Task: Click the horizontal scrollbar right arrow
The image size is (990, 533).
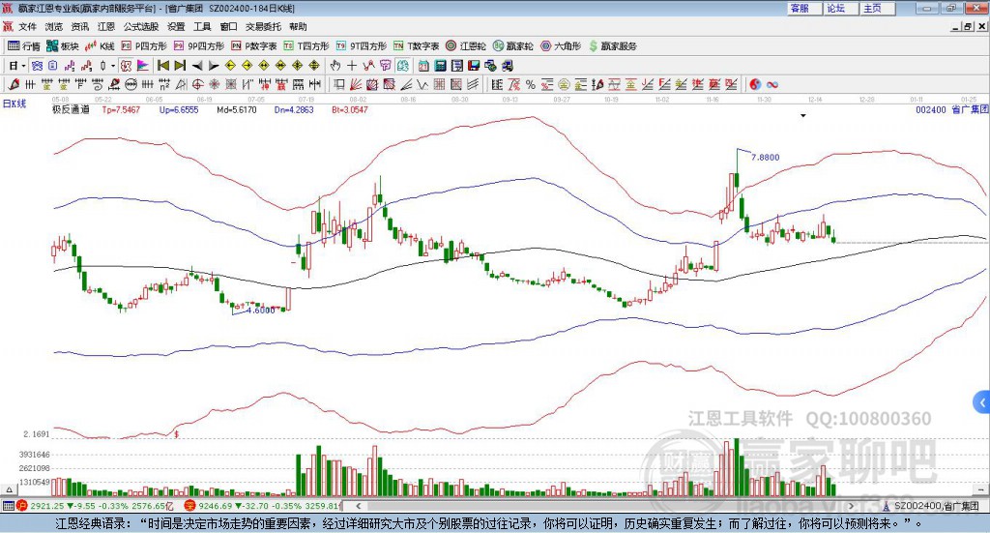Action: point(851,506)
